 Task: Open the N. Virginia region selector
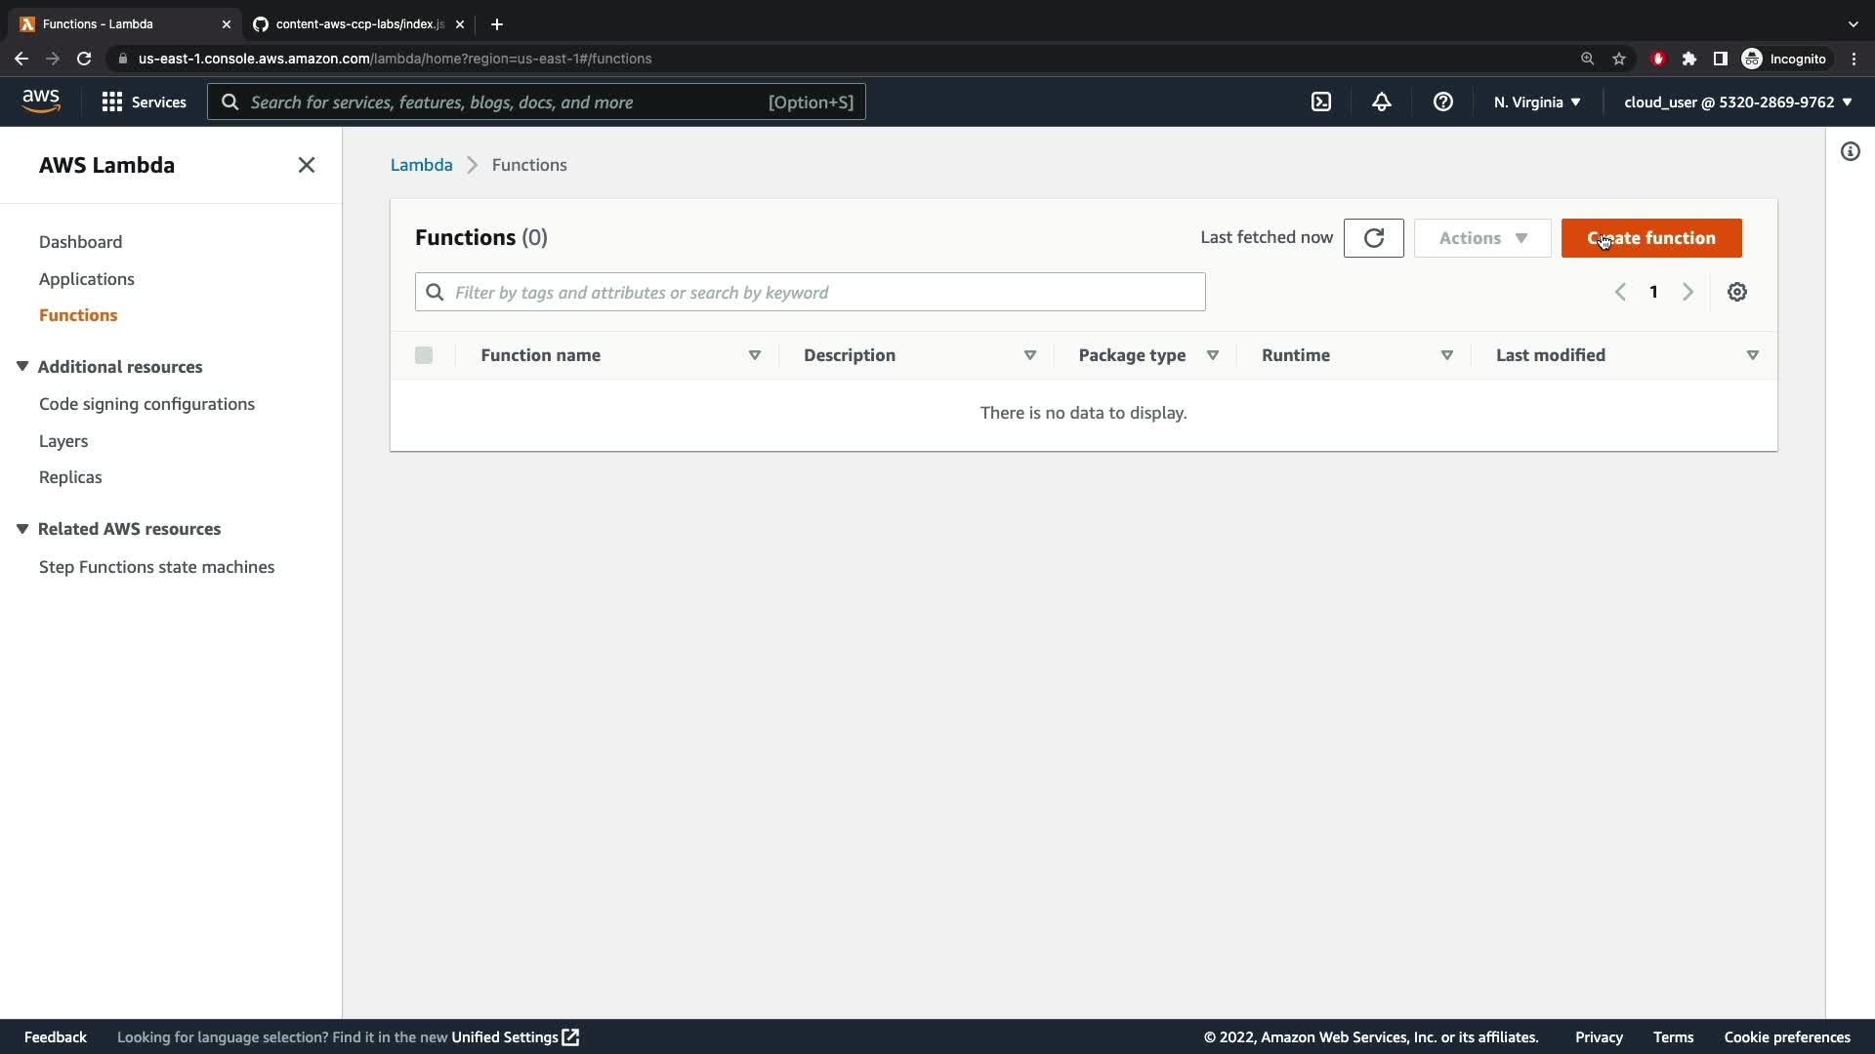coord(1536,101)
